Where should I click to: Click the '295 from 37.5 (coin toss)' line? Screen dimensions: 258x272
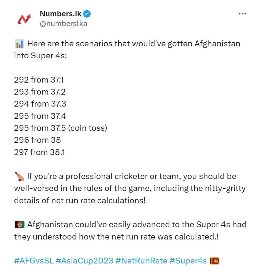tap(61, 128)
